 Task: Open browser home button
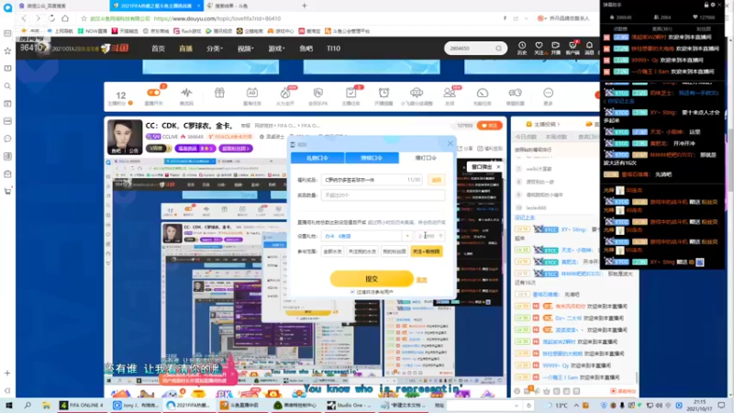coord(65,18)
